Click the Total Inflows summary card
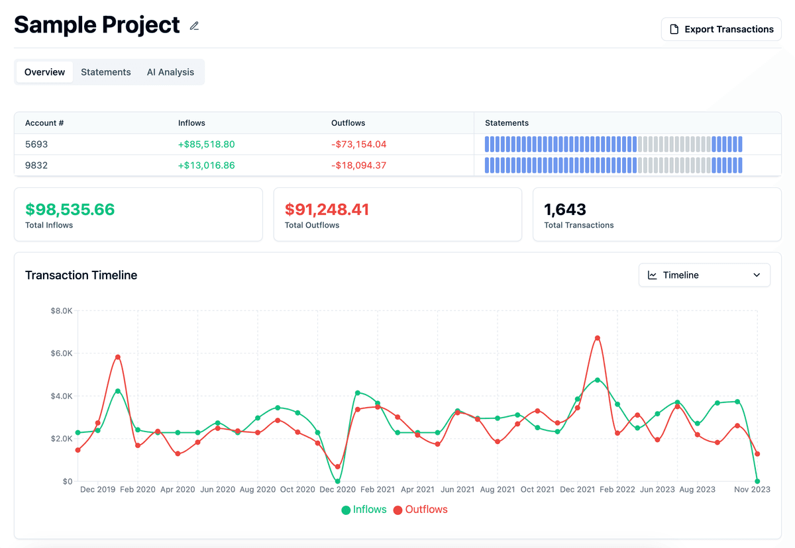This screenshot has height=548, width=795. [138, 214]
